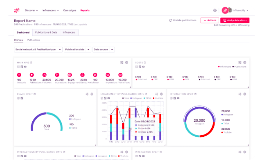263x165 pixels.
Task: Expand the Data source dropdown
Action: tap(104, 49)
